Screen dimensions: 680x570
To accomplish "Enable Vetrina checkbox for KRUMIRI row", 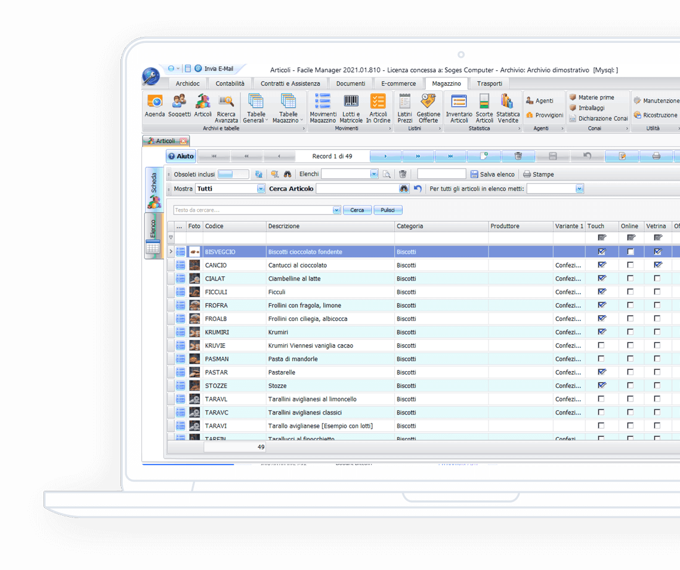I will (x=657, y=332).
